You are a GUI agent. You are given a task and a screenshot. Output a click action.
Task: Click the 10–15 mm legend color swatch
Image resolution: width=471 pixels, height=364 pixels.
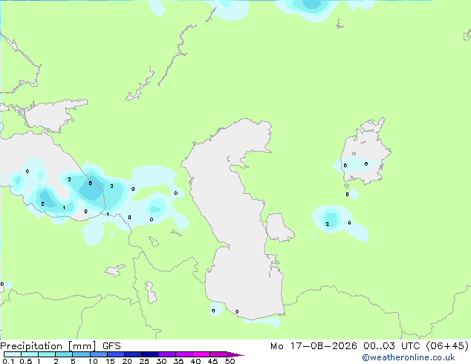pos(98,354)
